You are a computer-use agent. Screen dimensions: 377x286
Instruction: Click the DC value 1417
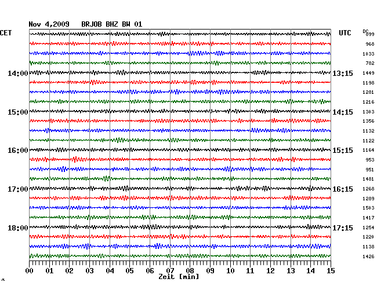[368, 218]
